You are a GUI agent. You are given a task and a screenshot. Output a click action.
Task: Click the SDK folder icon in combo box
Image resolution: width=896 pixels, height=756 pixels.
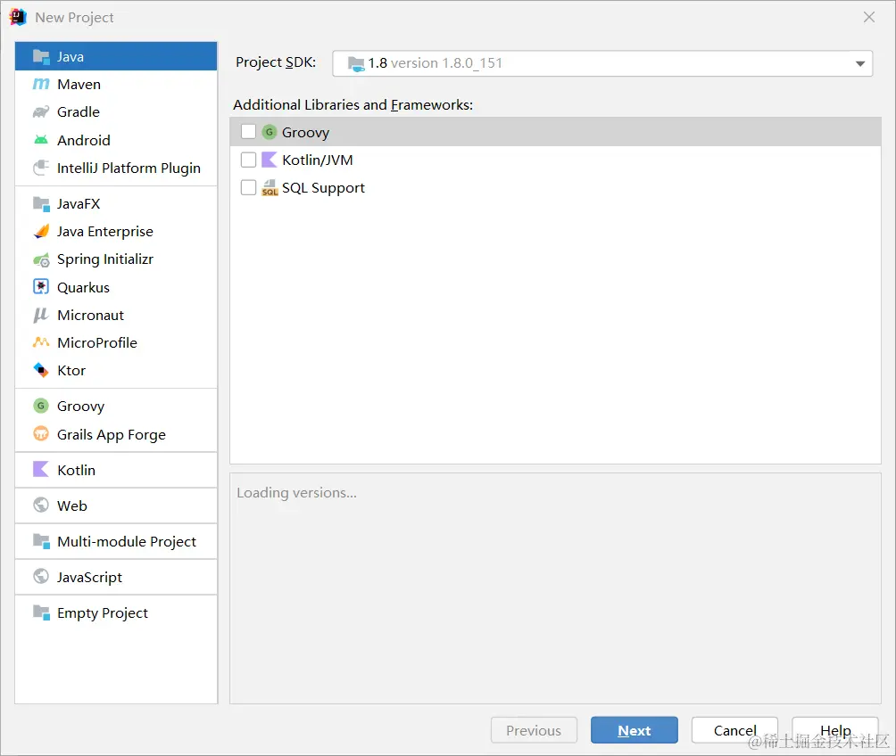[356, 64]
